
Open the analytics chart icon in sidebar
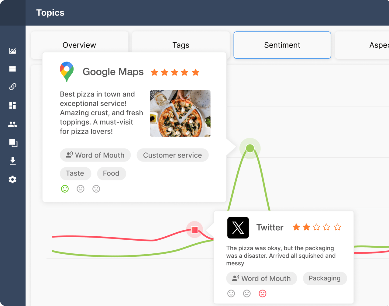(12, 51)
